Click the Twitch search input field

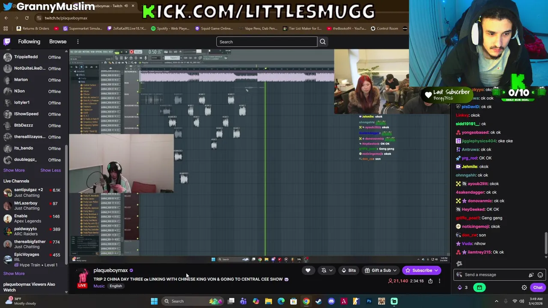[267, 41]
